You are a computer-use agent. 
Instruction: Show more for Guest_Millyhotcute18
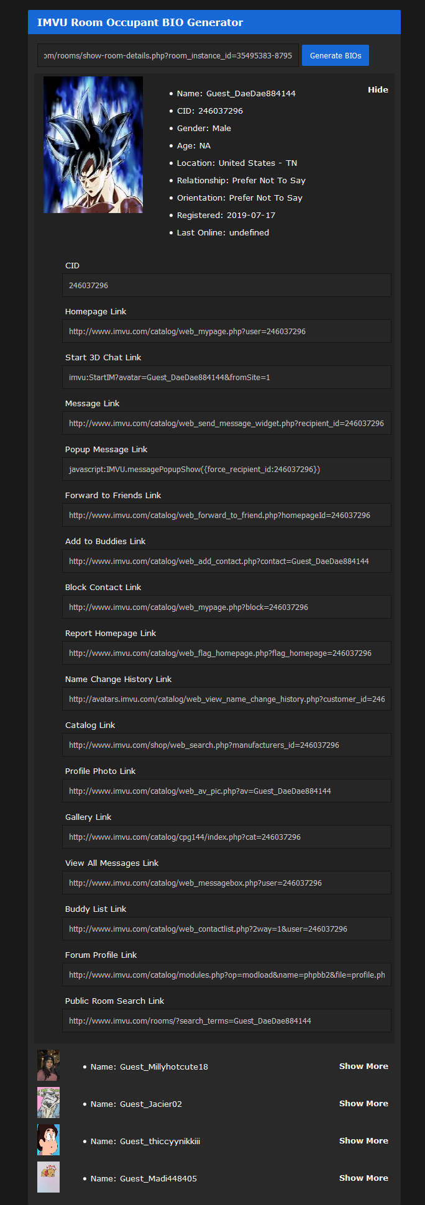[363, 1066]
